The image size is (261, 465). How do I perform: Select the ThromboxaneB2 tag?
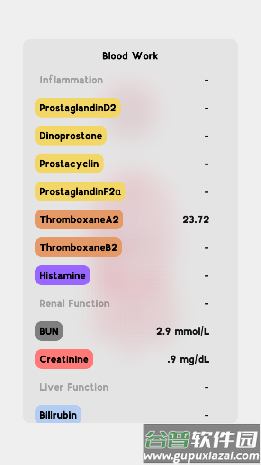coord(78,247)
